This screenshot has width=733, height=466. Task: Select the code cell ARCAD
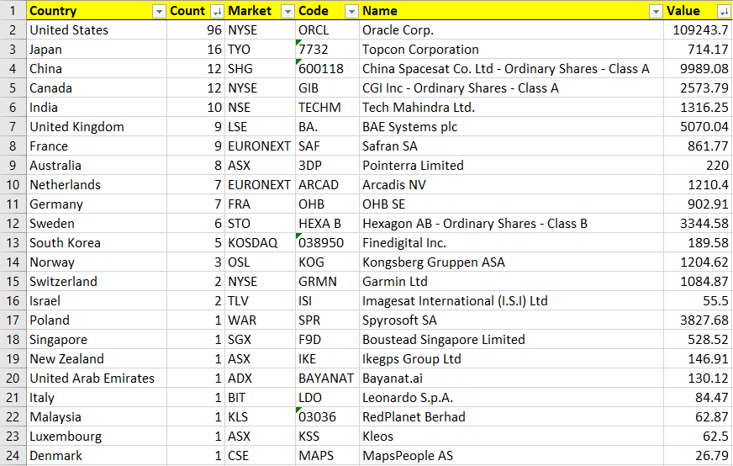click(327, 185)
